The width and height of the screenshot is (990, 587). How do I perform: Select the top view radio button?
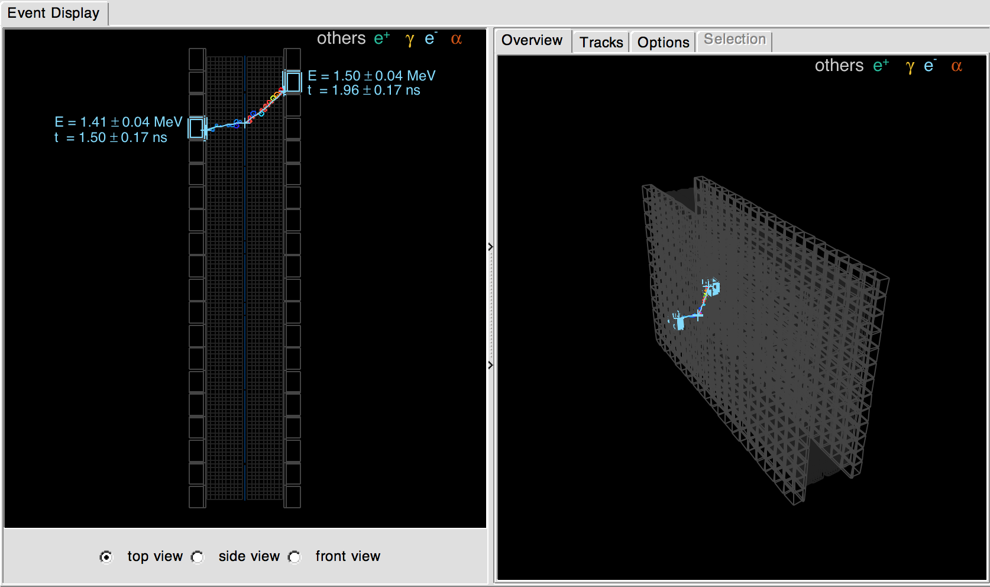[106, 557]
